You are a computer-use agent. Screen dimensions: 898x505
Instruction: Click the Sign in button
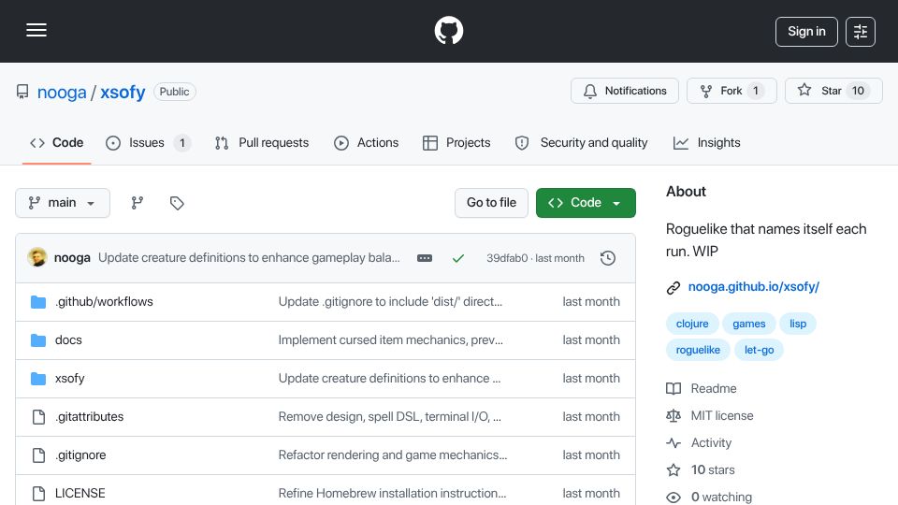click(806, 32)
